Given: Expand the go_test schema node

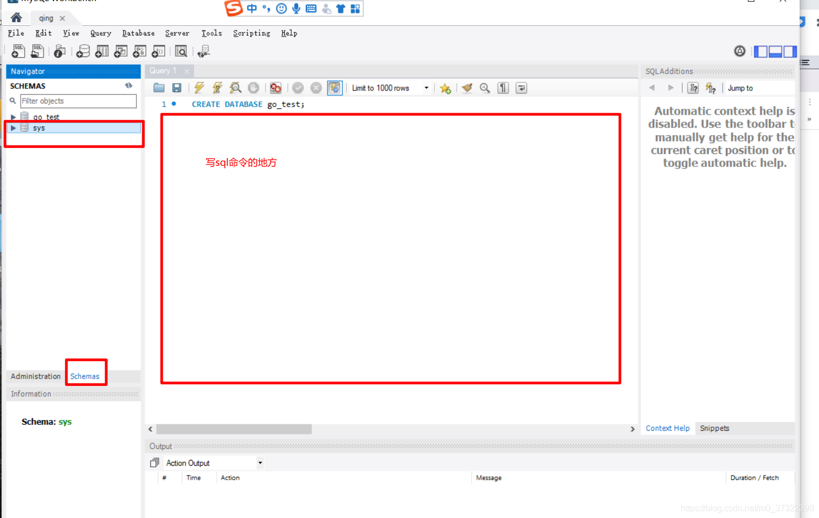Looking at the screenshot, I should [x=13, y=117].
